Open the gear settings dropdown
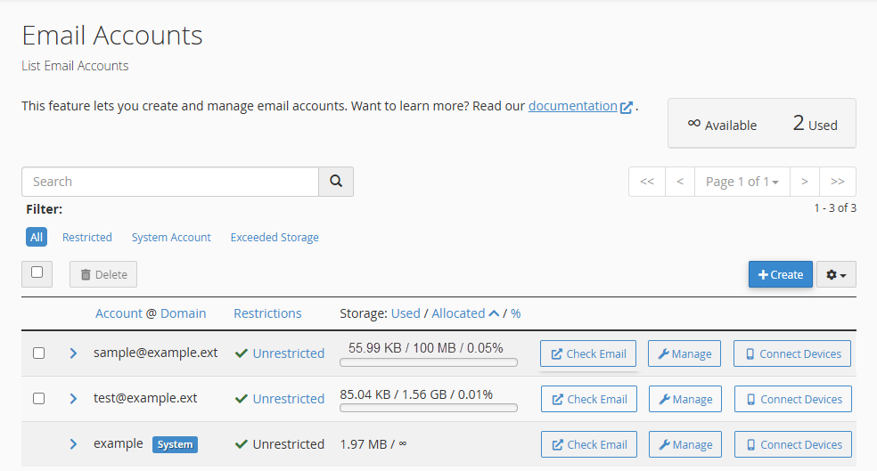This screenshot has height=471, width=877. (836, 275)
